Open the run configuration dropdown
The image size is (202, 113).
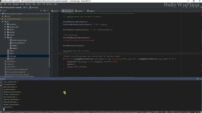coord(187,7)
